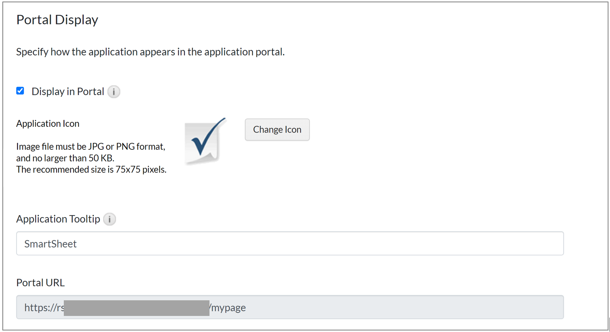Click the "Display in Portal" label text

coord(67,92)
